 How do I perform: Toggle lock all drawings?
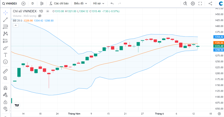pyautogui.click(x=5, y=102)
